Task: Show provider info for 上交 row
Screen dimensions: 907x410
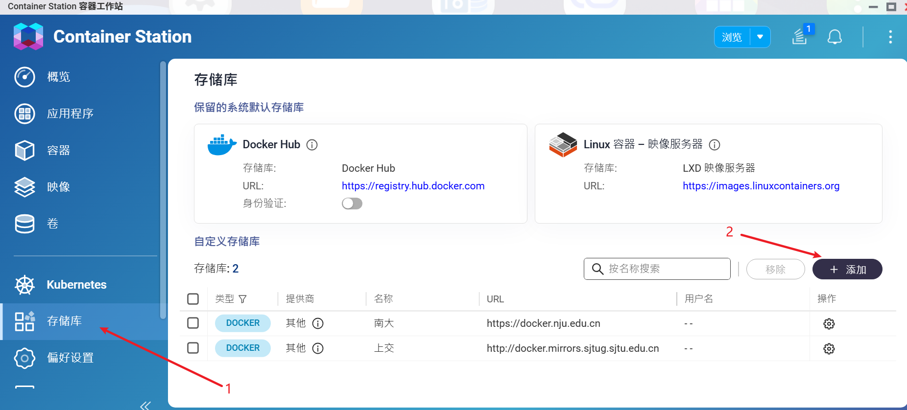Action: pyautogui.click(x=318, y=348)
